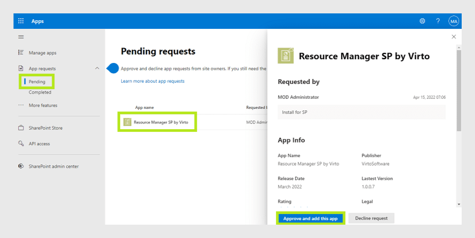Click the March 2022 release date
The height and width of the screenshot is (238, 475).
(290, 187)
